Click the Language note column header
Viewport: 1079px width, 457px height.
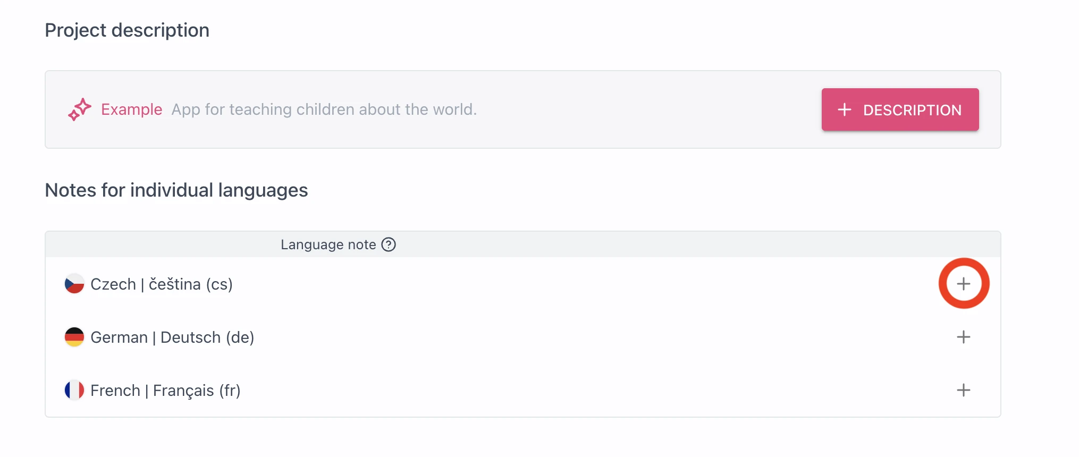click(328, 244)
